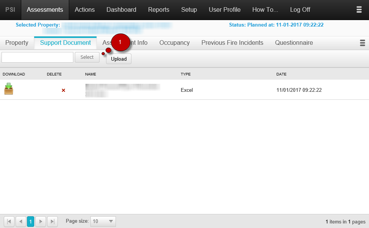This screenshot has width=369, height=228.
Task: Jump to the last page with pagination control
Action: pyautogui.click(x=52, y=221)
